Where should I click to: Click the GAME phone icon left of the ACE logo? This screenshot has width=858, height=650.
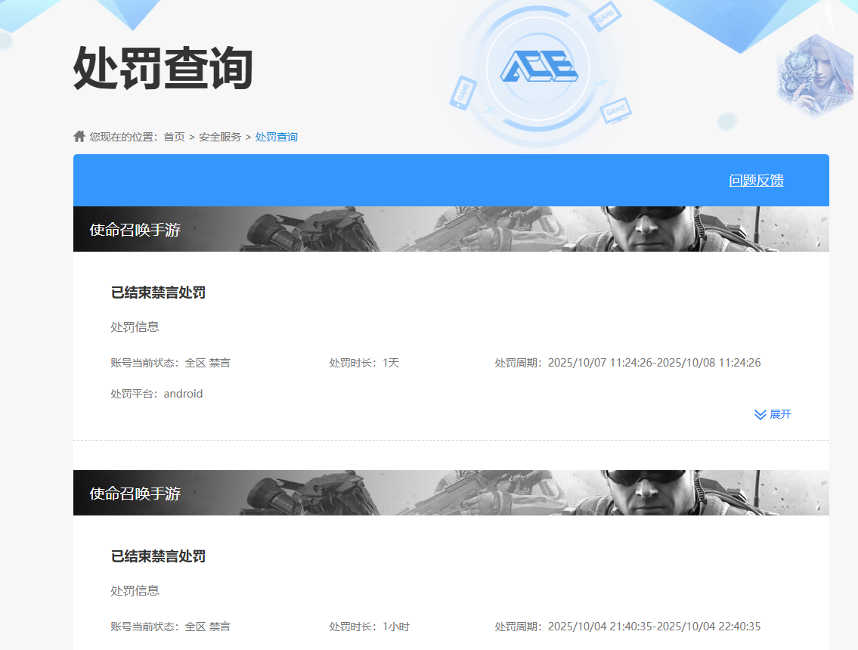click(463, 92)
